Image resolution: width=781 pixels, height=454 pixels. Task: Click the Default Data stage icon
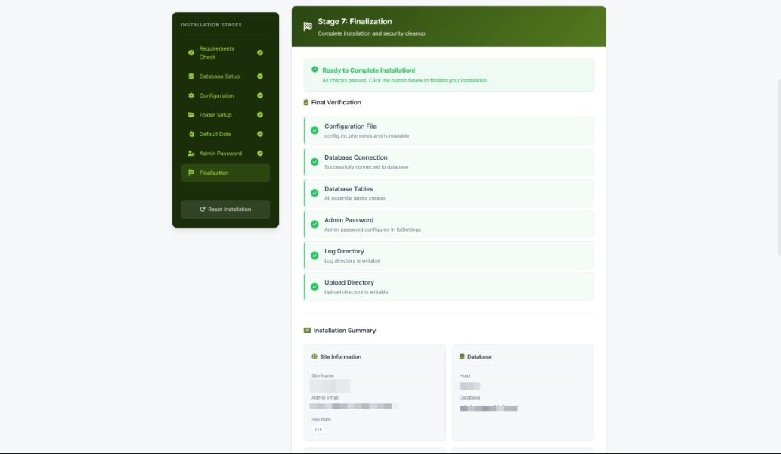click(191, 134)
